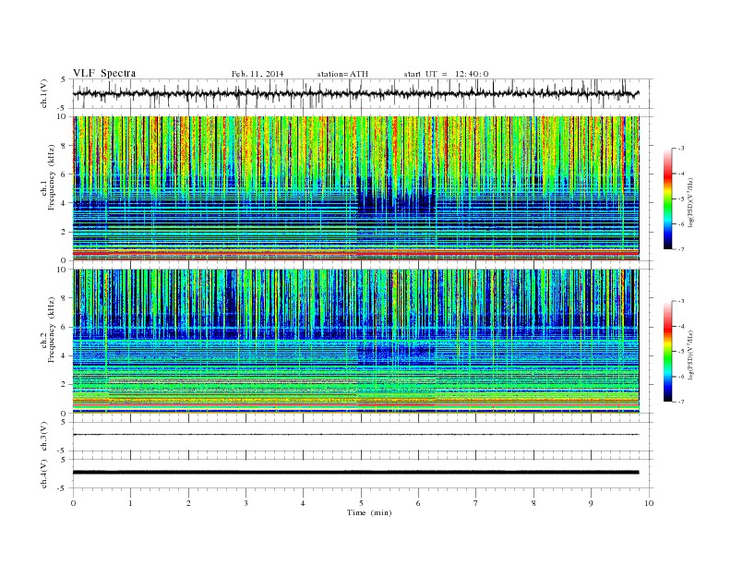The image size is (731, 565).
Task: Click the ch.1 spectrogram color bar
Action: (667, 198)
